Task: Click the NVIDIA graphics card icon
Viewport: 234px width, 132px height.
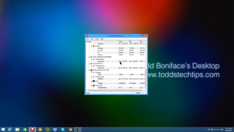Action: (91, 70)
